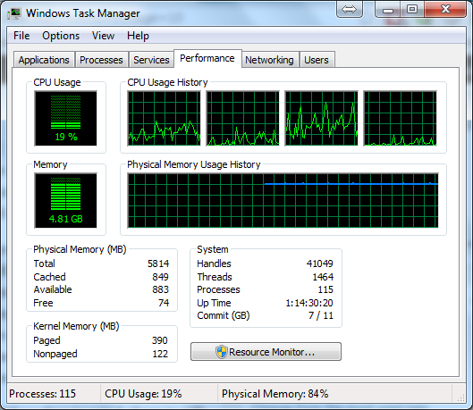The width and height of the screenshot is (473, 410).
Task: Click the shield icon on Resource Monitor
Action: 222,352
